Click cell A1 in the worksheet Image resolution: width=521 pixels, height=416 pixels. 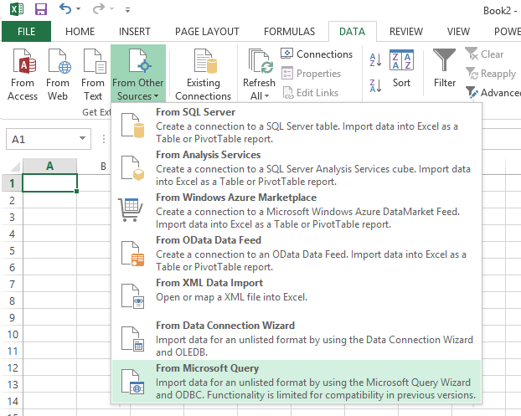(49, 183)
